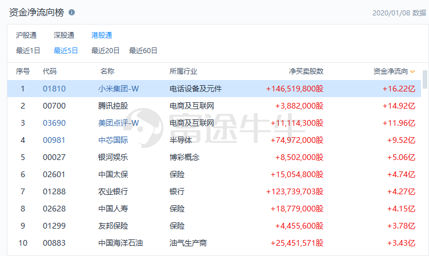Choose the 最近1日 period filter
The image size is (429, 256).
(28, 51)
